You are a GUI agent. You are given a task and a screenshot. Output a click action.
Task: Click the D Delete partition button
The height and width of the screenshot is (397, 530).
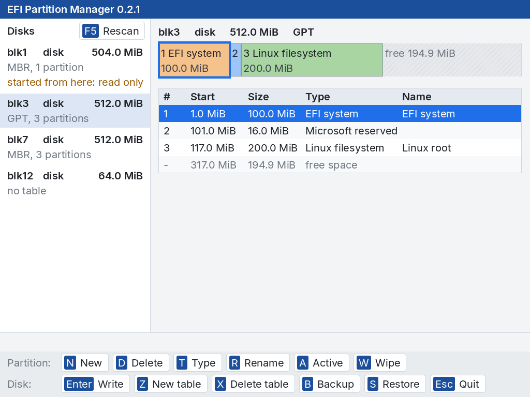tap(141, 363)
